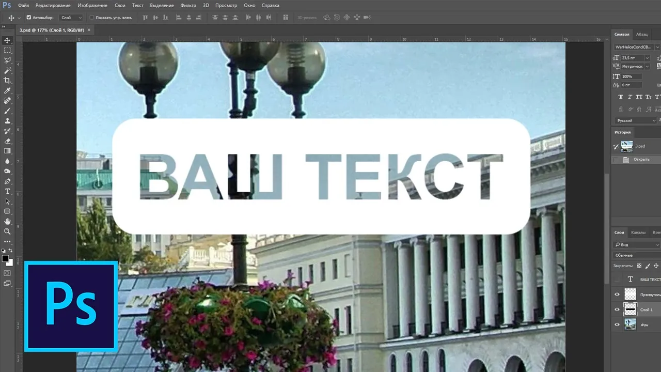Click the align left edges icon

(179, 17)
